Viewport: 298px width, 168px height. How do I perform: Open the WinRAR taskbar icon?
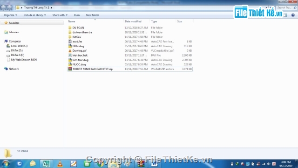point(141,164)
